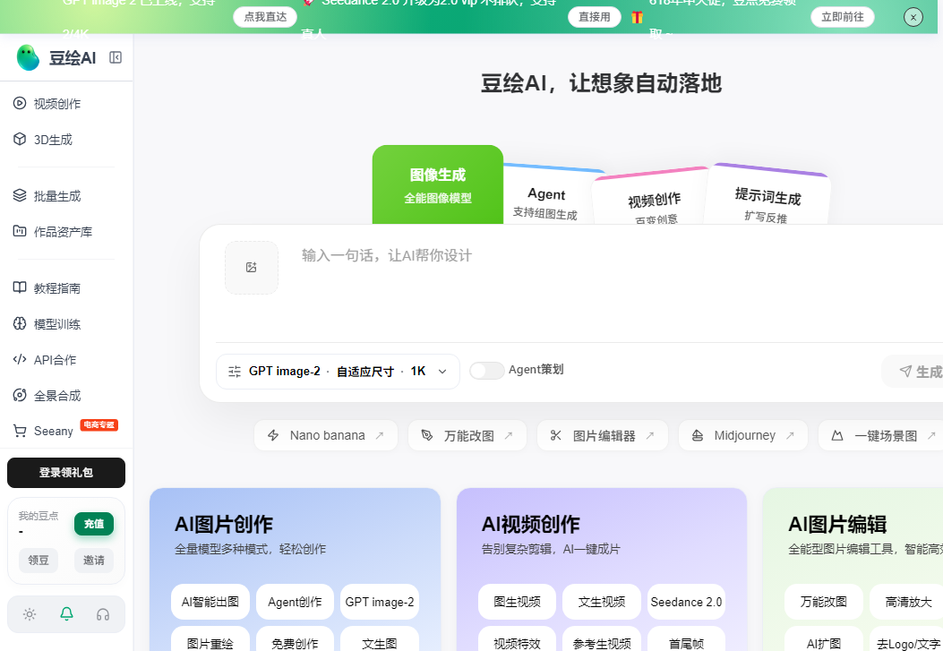The image size is (943, 651).
Task: Click the panorama icon beside 全景合成
Action: 20,395
